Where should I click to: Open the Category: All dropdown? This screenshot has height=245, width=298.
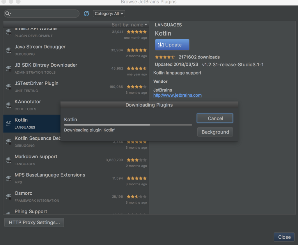point(109,14)
